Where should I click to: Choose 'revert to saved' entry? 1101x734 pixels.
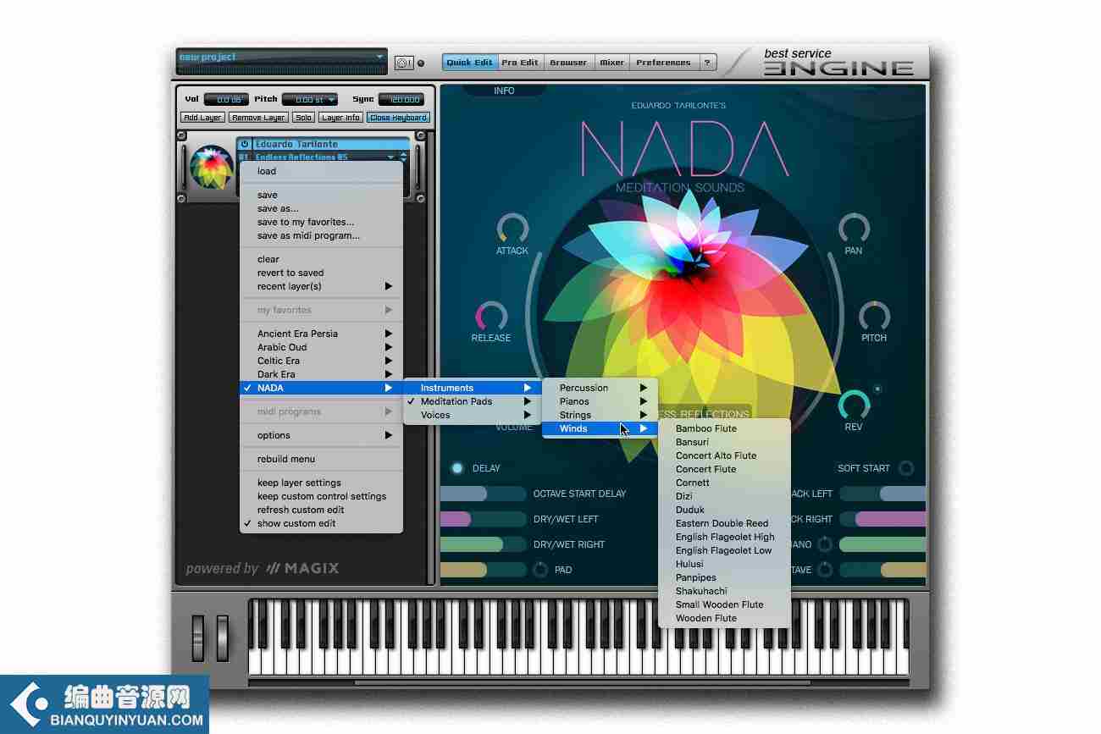coord(321,273)
